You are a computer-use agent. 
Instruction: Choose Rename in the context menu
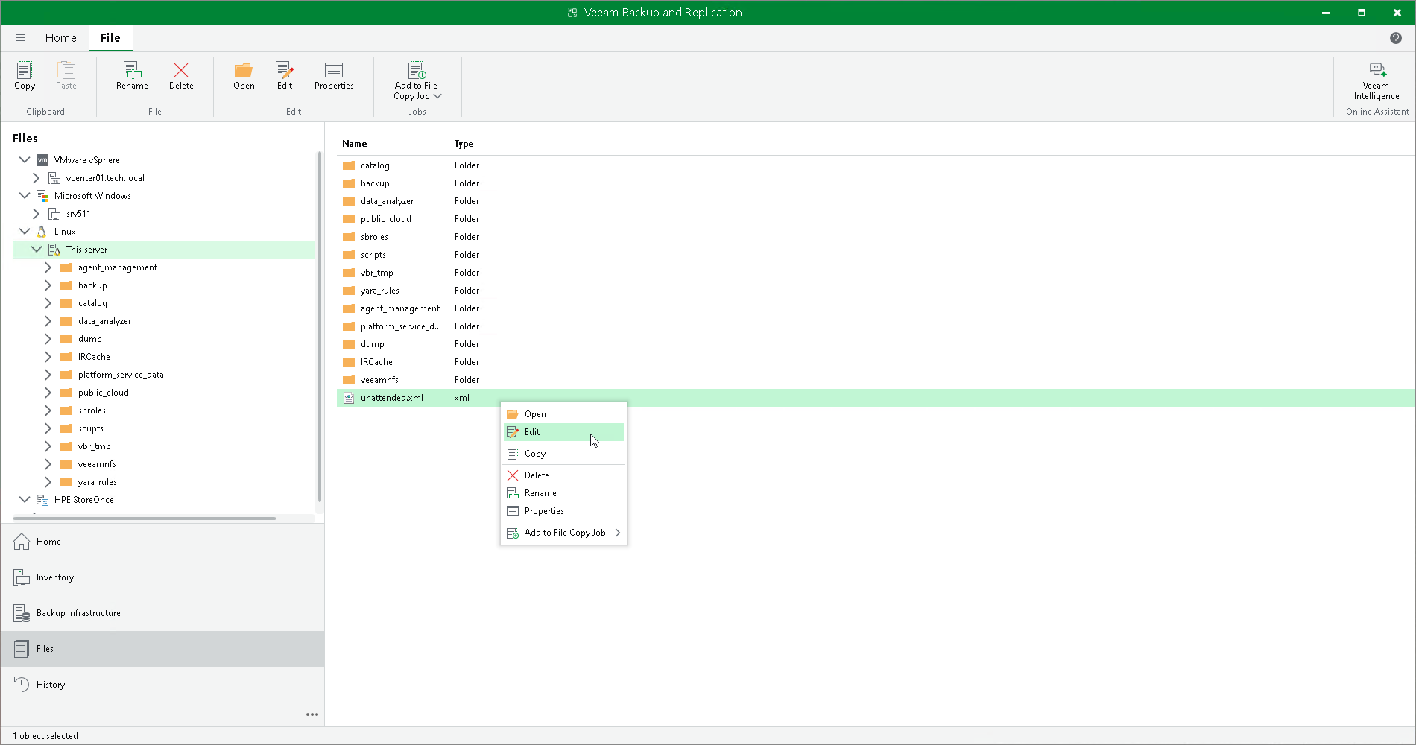pyautogui.click(x=563, y=493)
